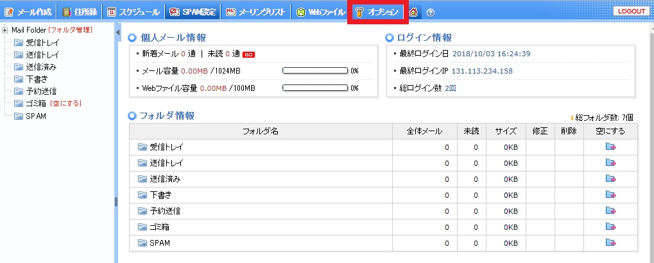Collapse the sidebar with the left arrow
The width and height of the screenshot is (654, 263).
[x=117, y=31]
